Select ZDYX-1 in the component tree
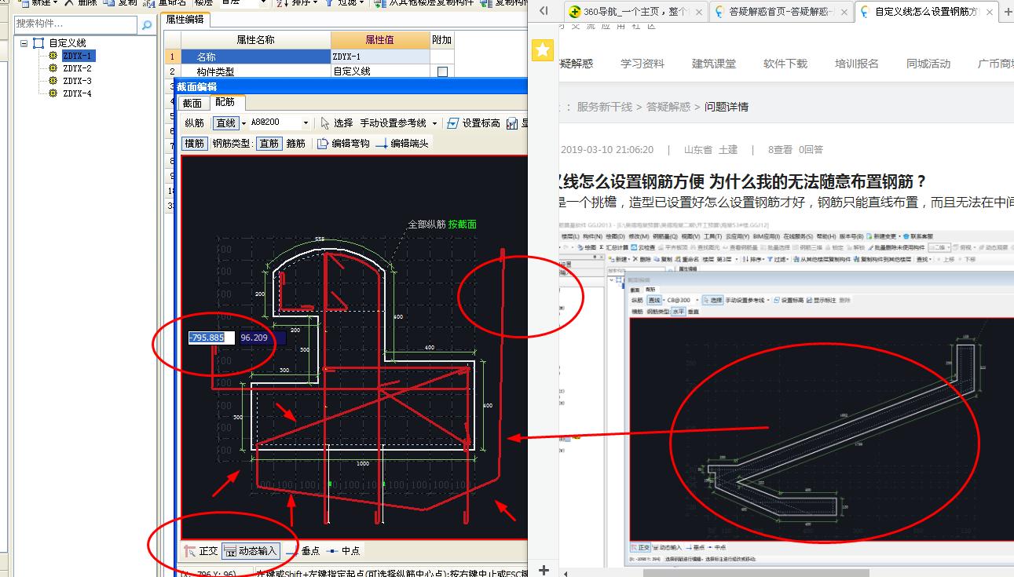 77,56
